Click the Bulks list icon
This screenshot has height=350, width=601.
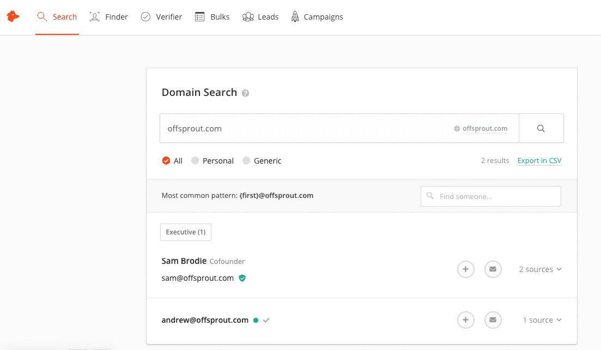[x=199, y=17]
